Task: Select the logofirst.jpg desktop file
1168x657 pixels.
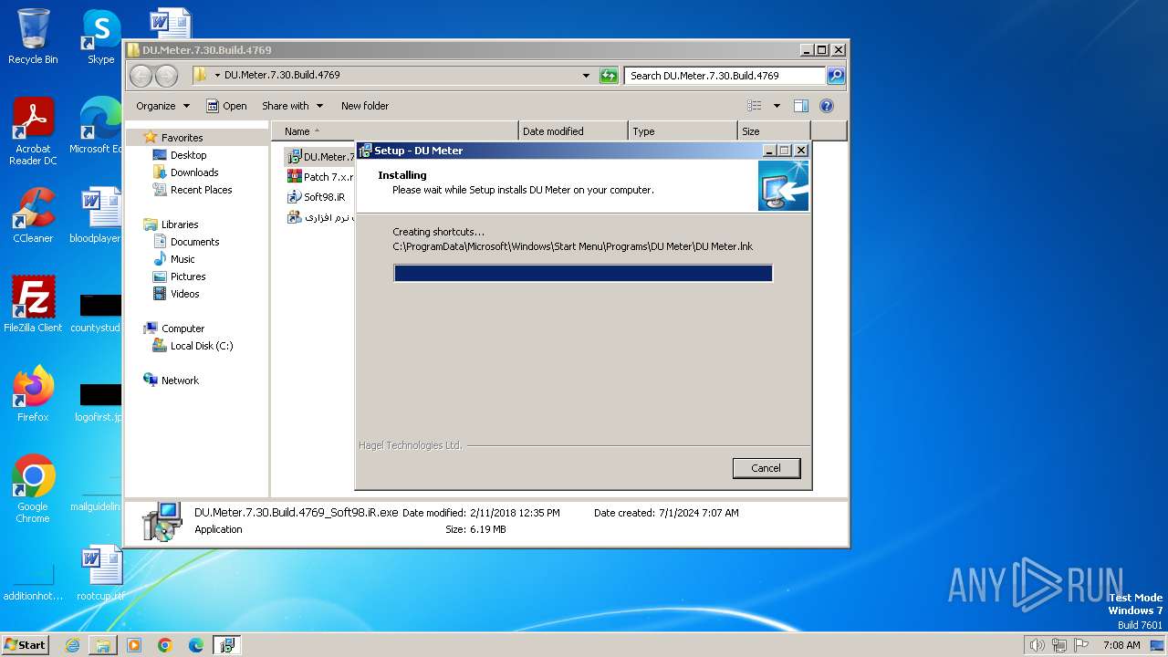Action: click(x=99, y=402)
